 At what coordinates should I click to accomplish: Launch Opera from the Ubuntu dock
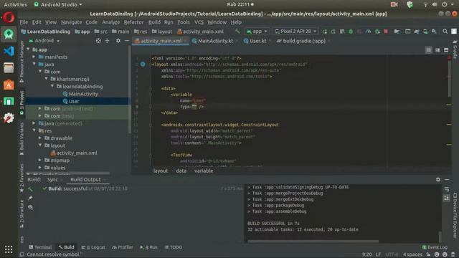[9, 17]
